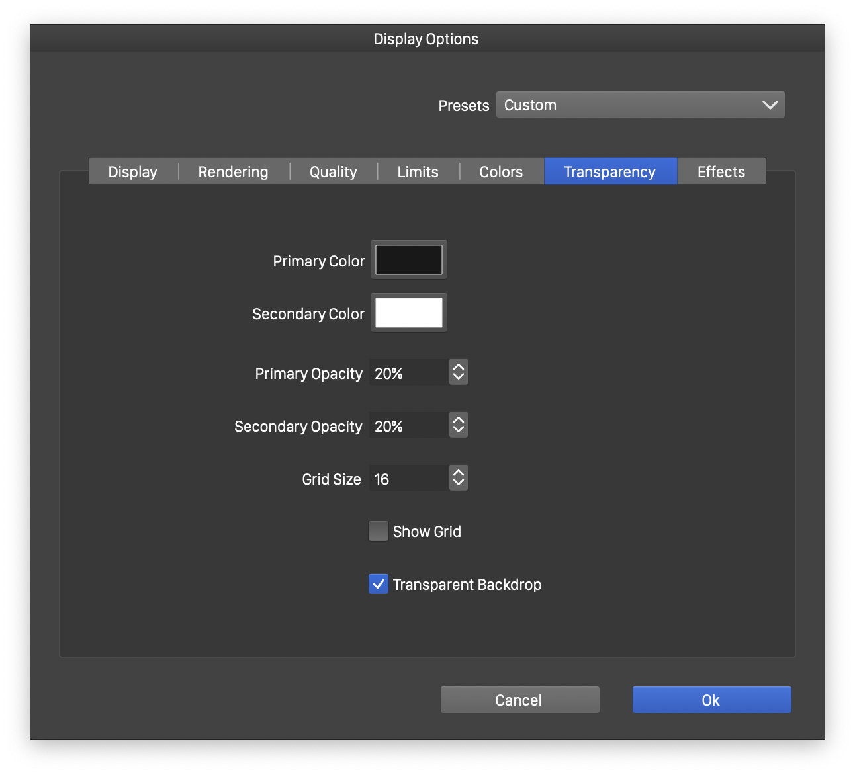Open the Effects tab
The image size is (855, 775).
click(x=721, y=172)
